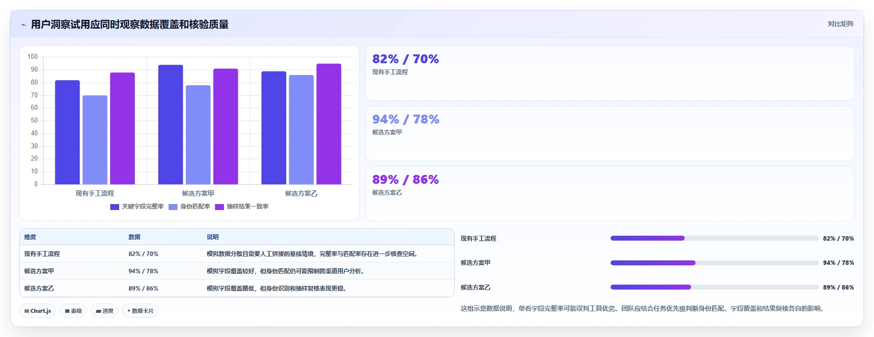Click the 关键字段完整率 bar for 候选方案甲
This screenshot has width=874, height=337.
[171, 125]
